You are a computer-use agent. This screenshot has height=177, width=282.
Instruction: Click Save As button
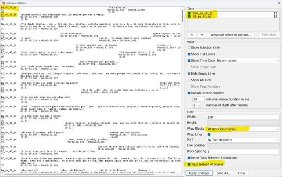coord(224,173)
